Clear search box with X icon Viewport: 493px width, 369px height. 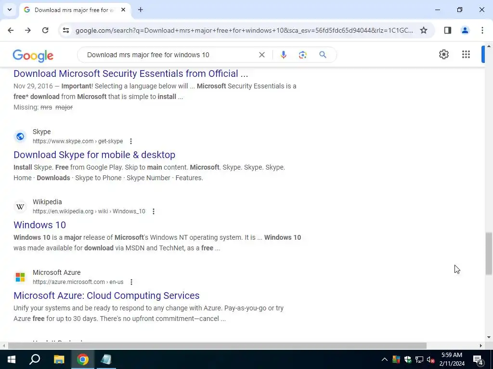coord(261,55)
